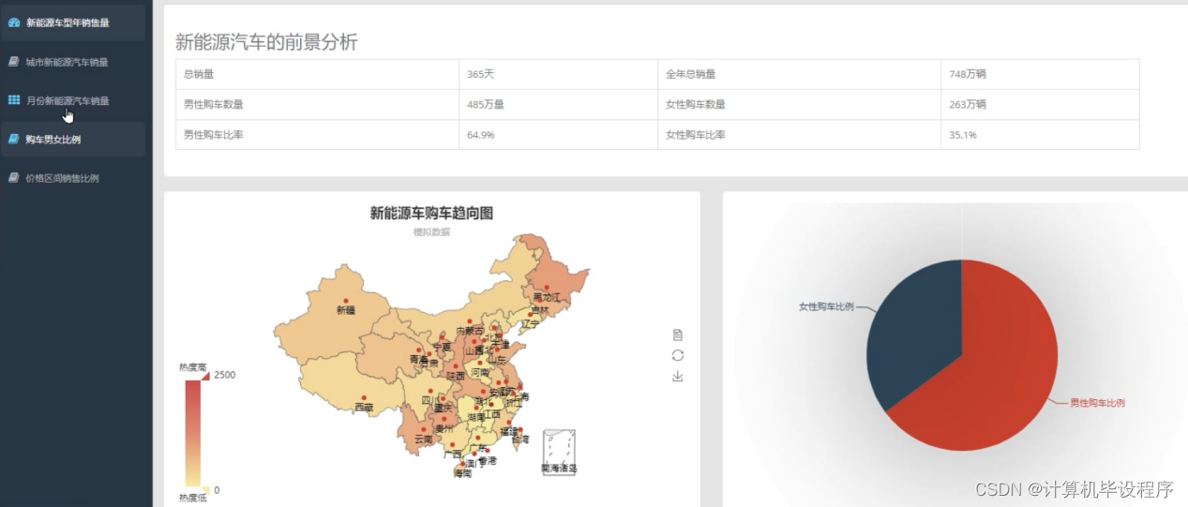
Task: Click the 全年总销量 table cell
Action: coord(799,74)
